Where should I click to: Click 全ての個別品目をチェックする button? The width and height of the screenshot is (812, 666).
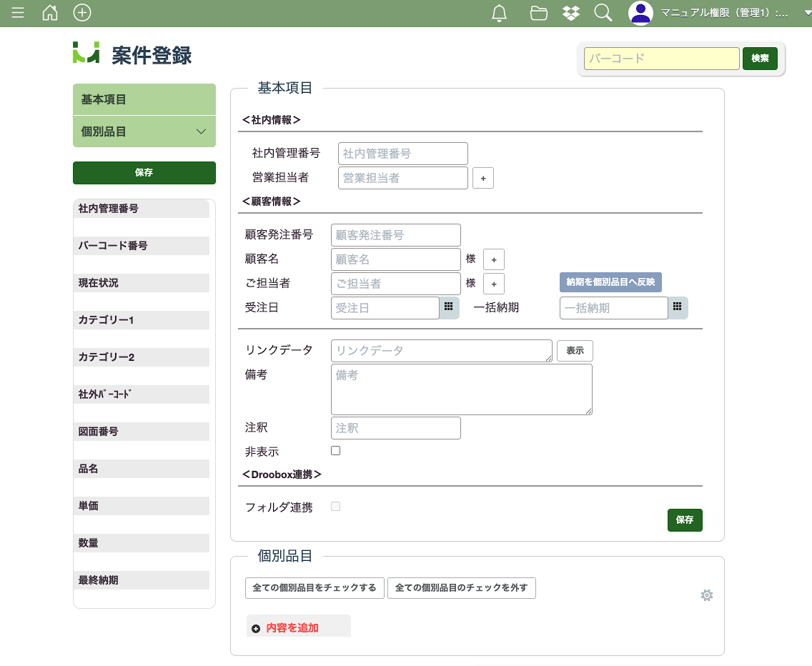pyautogui.click(x=315, y=588)
